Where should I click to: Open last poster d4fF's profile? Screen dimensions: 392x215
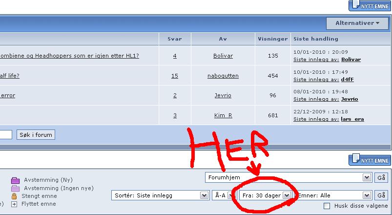(348, 79)
